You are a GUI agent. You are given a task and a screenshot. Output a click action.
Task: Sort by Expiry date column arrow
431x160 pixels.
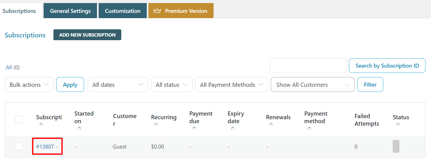pyautogui.click(x=233, y=128)
